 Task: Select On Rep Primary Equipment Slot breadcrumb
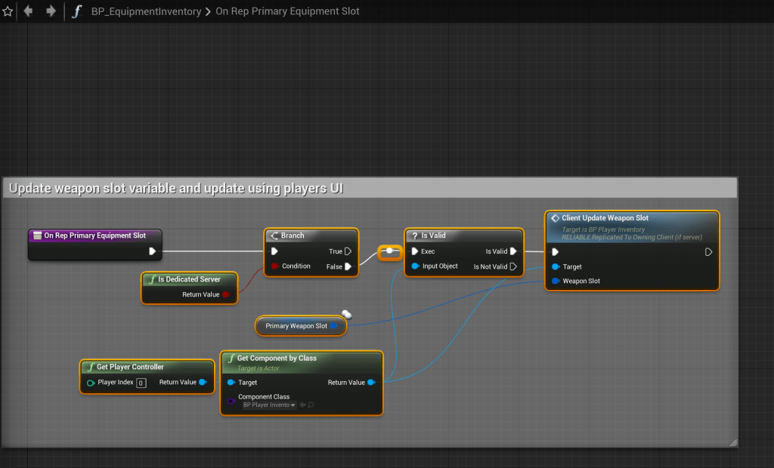(x=288, y=11)
